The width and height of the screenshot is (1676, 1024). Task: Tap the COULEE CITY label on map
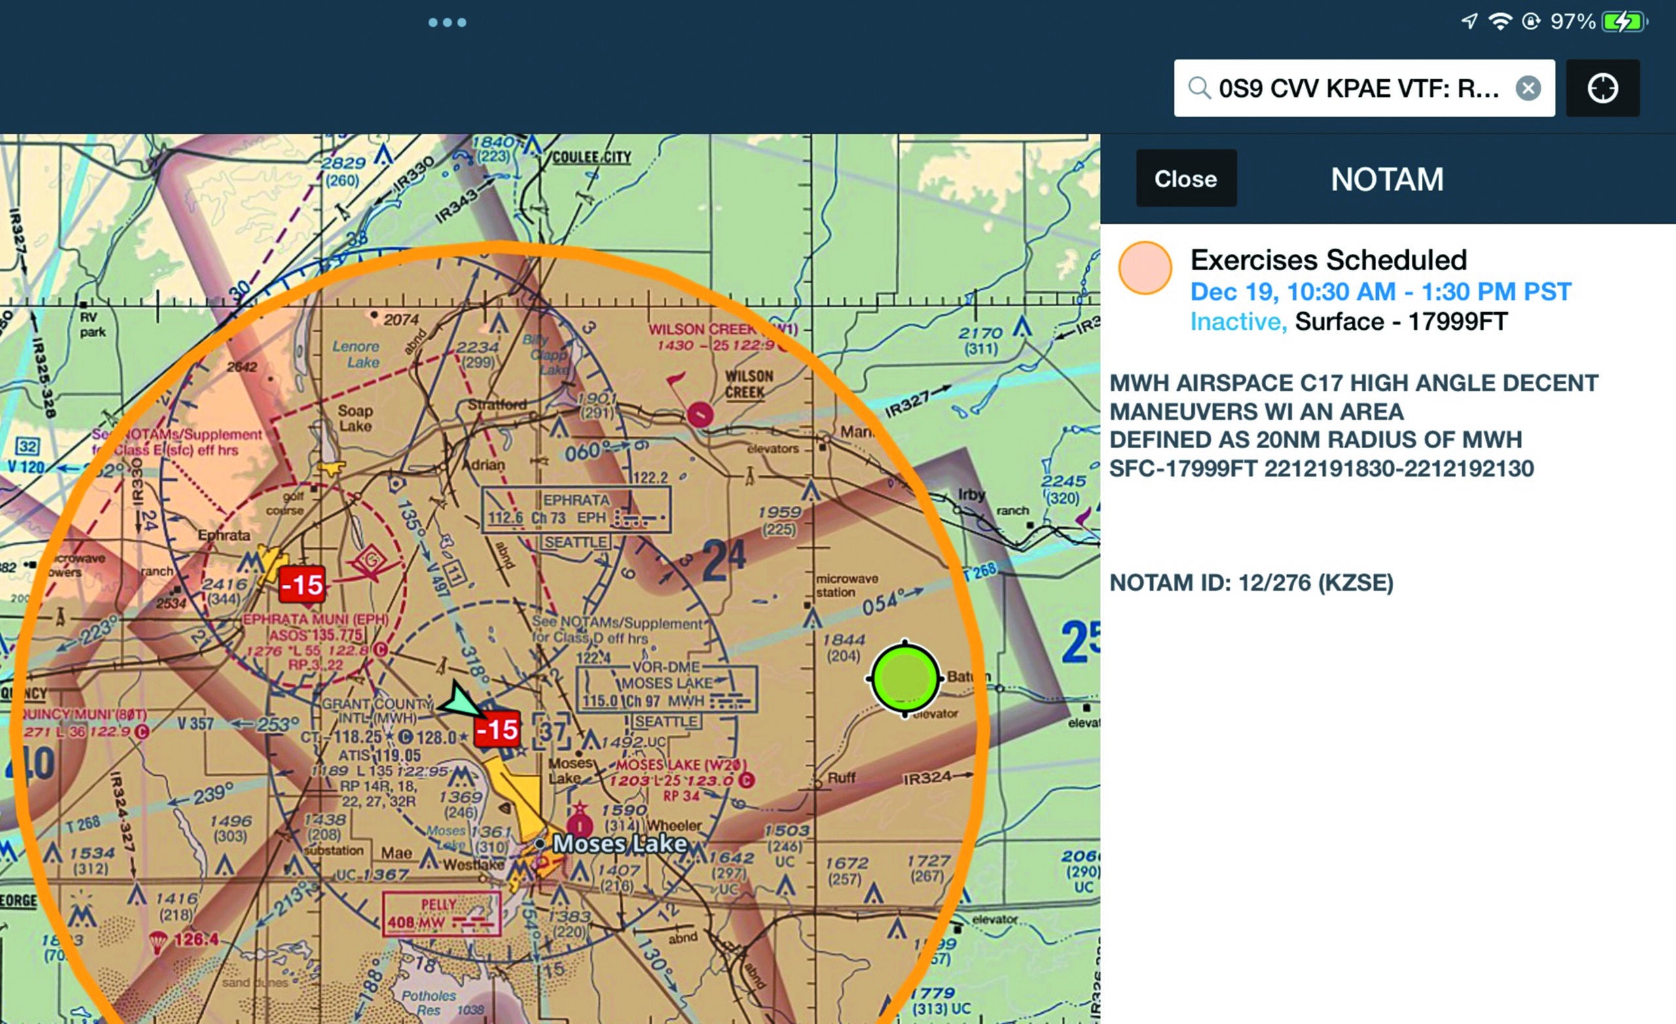tap(591, 157)
